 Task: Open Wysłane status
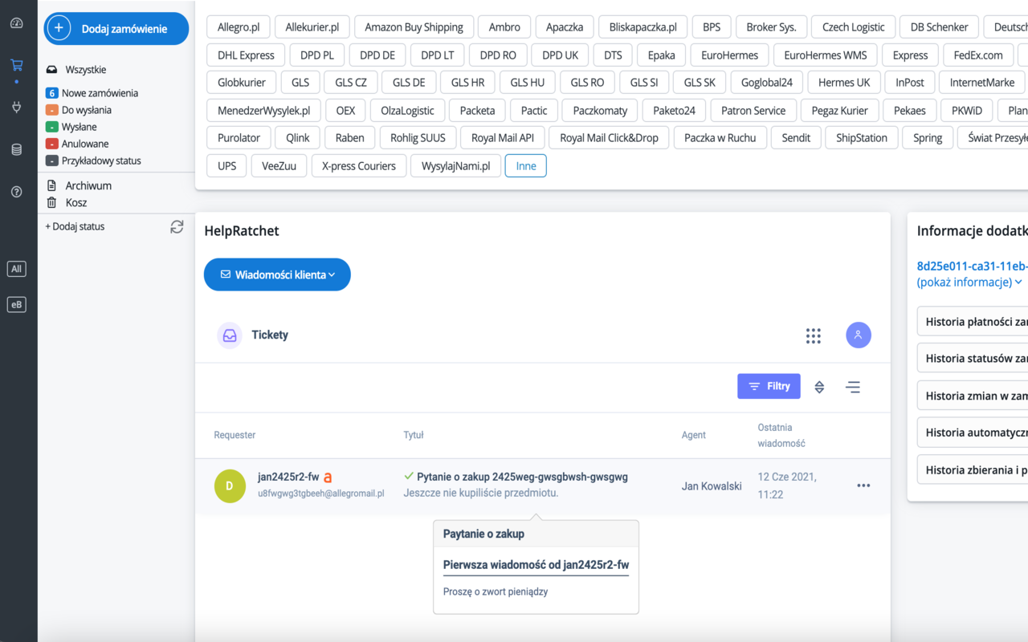click(79, 127)
